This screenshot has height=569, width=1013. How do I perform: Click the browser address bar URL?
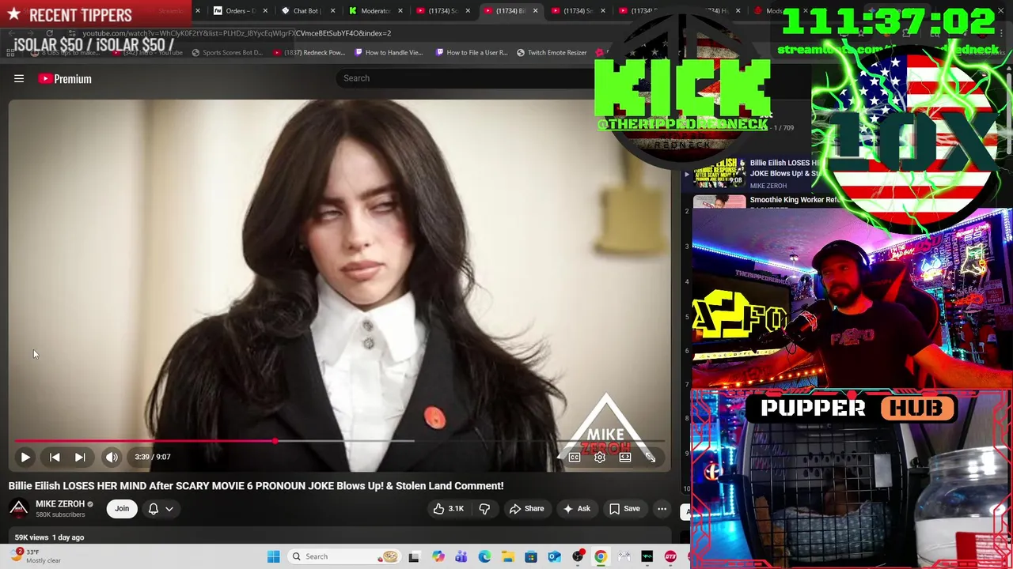click(237, 33)
